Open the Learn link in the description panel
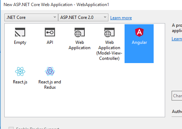Viewport: 182px width, 129px height. (x=177, y=39)
